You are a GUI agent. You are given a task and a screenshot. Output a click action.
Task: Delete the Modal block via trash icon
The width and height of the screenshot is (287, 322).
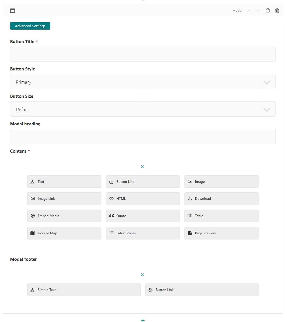(x=277, y=11)
